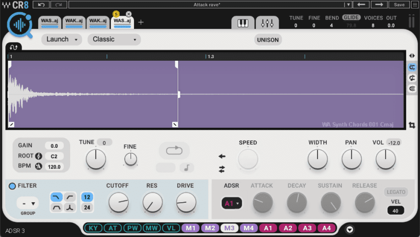Load the next preset with right arrow
Viewport: 420px width, 237px height.
pos(379,4)
